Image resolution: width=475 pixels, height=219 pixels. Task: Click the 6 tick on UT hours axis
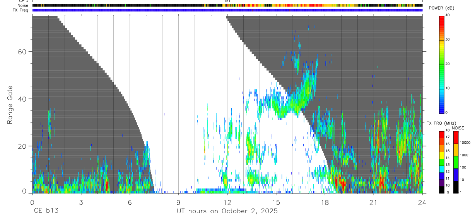click(130, 202)
